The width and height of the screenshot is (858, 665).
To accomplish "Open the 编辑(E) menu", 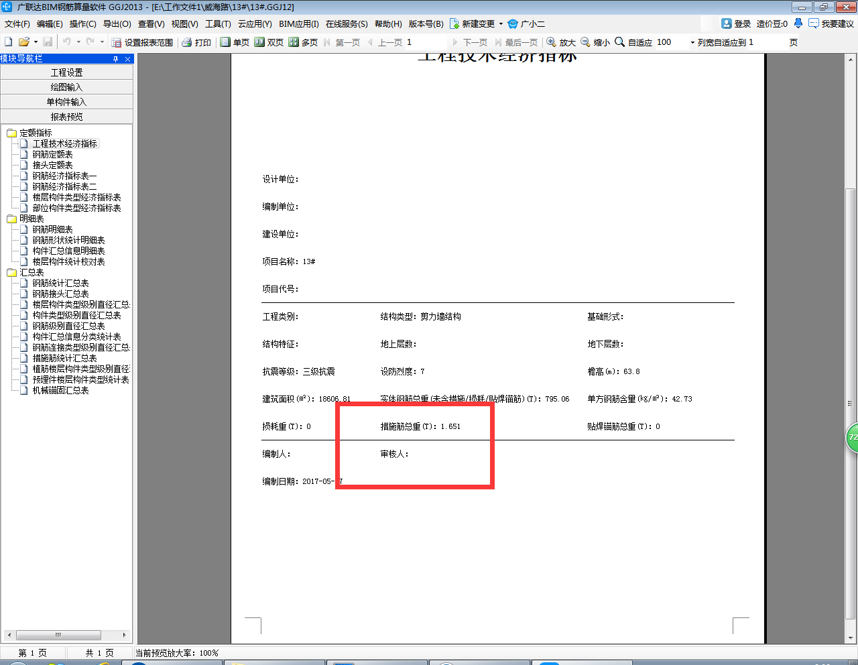I will tap(50, 24).
